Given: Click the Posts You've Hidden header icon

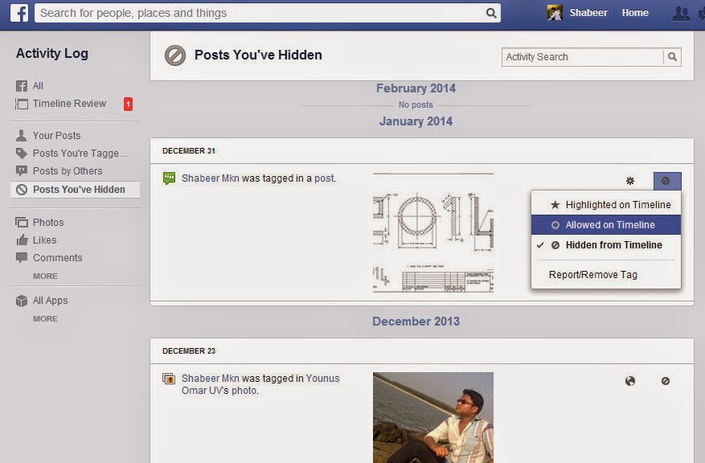Looking at the screenshot, I should click(175, 55).
